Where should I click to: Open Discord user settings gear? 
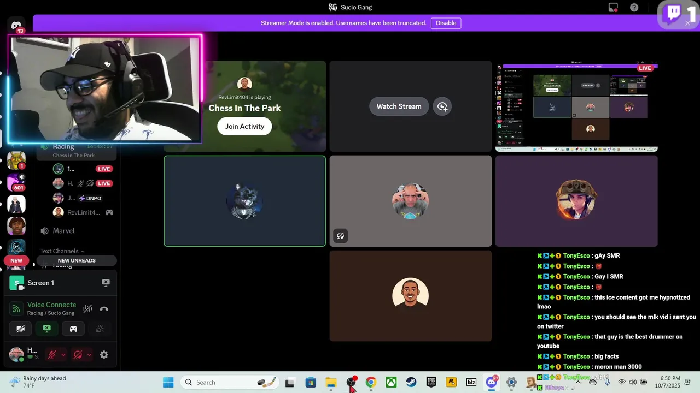coord(104,355)
